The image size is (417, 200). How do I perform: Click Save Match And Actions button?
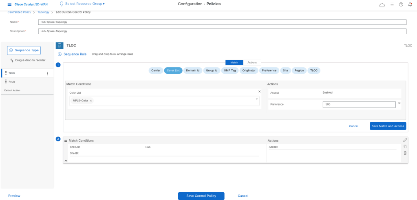coord(388,126)
